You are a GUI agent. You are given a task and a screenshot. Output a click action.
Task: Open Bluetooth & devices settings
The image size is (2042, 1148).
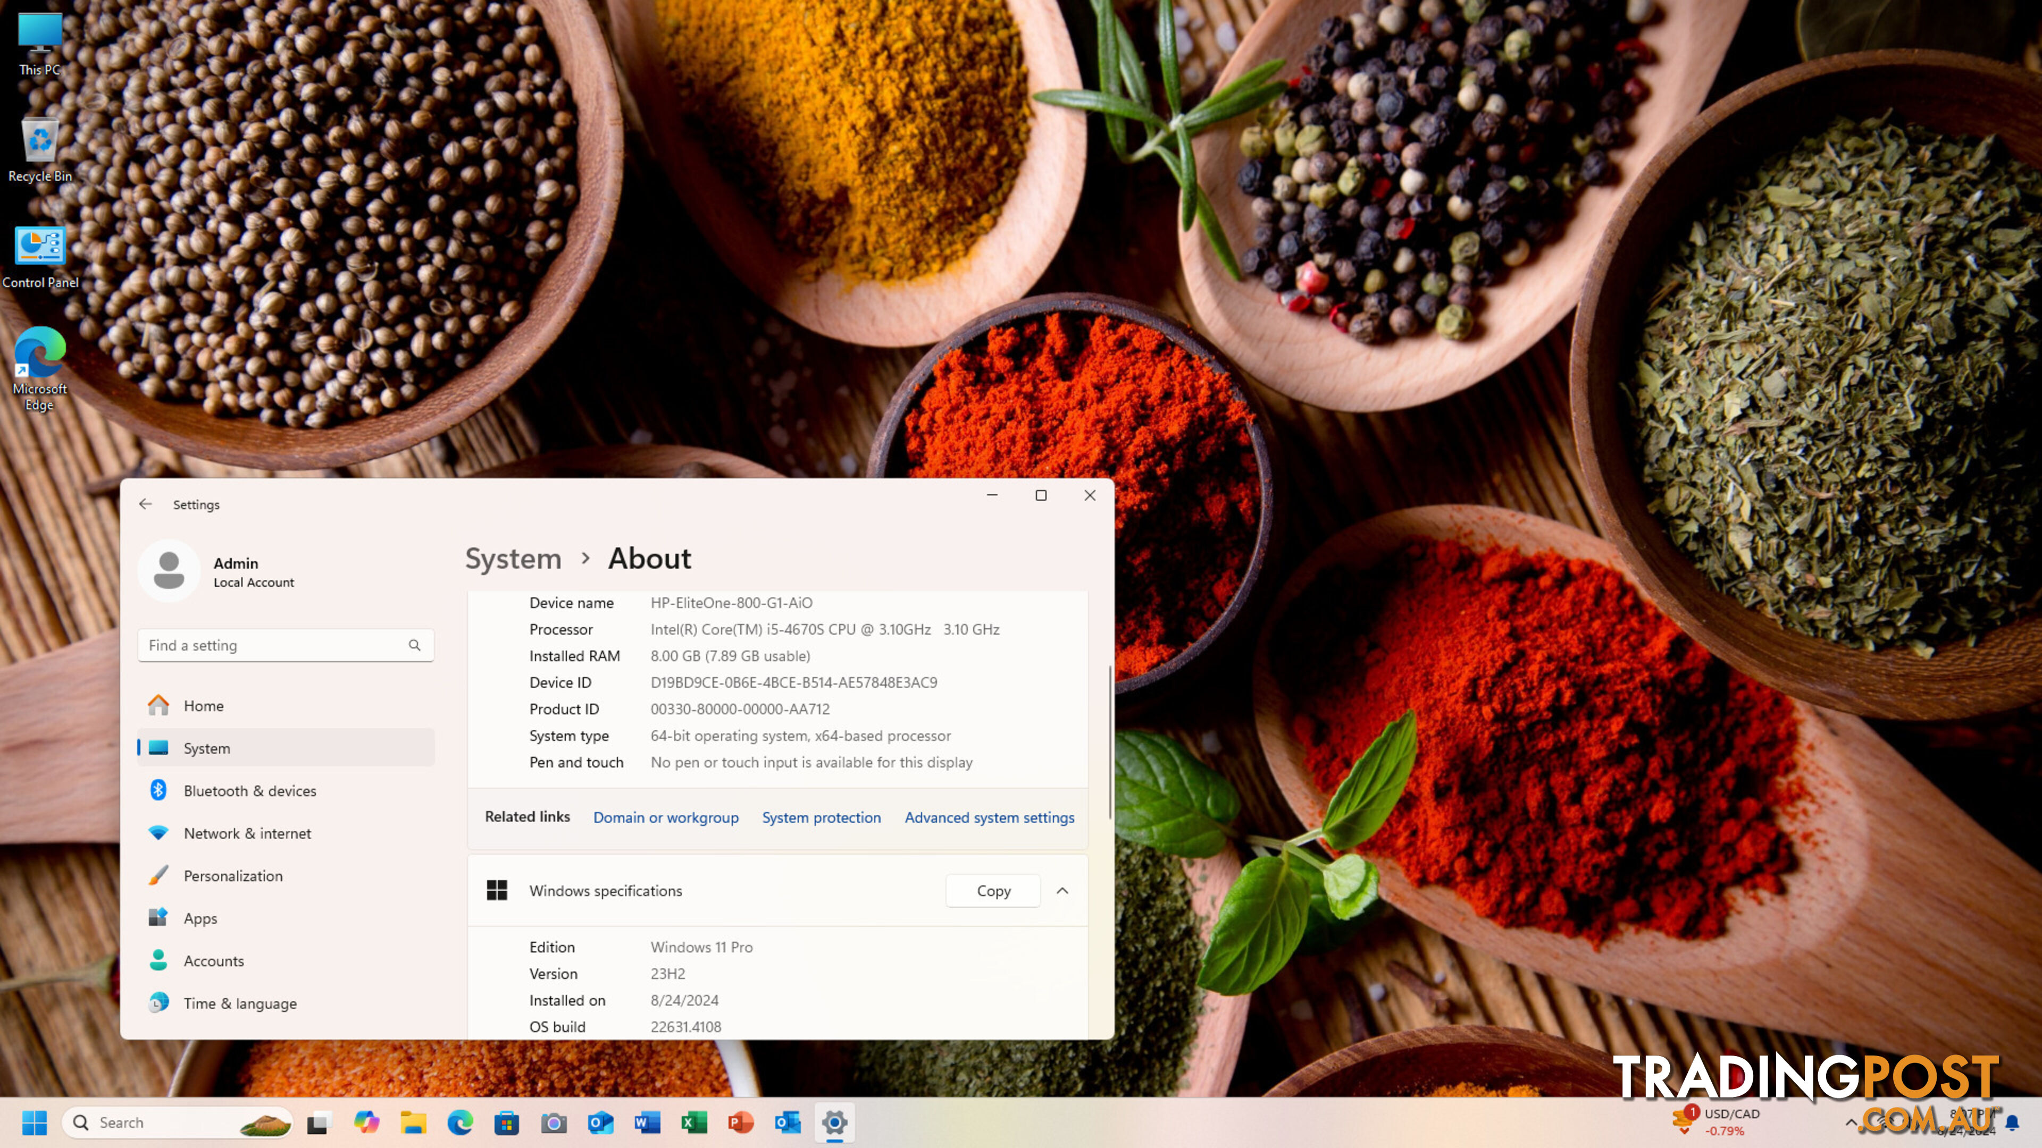pos(286,790)
